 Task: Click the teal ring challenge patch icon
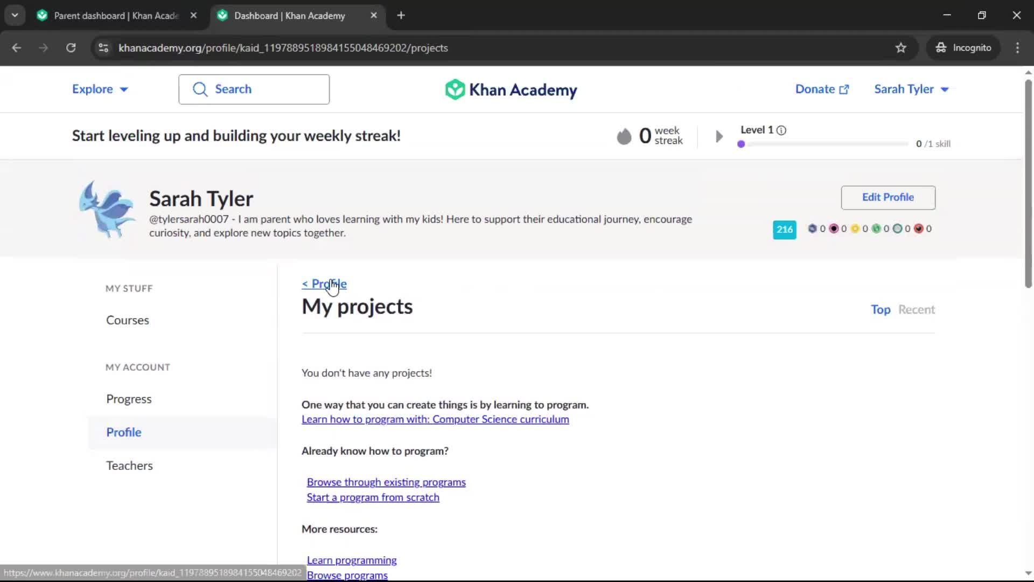(897, 228)
